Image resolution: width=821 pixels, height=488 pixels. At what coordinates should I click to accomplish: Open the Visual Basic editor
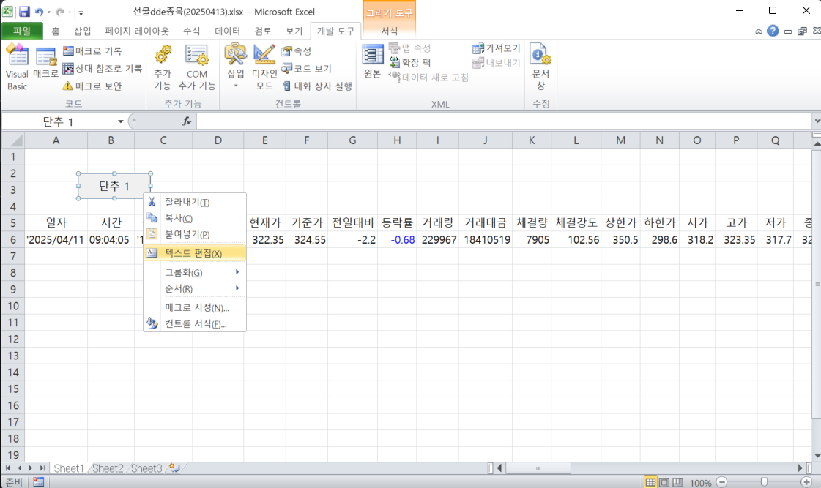(16, 66)
